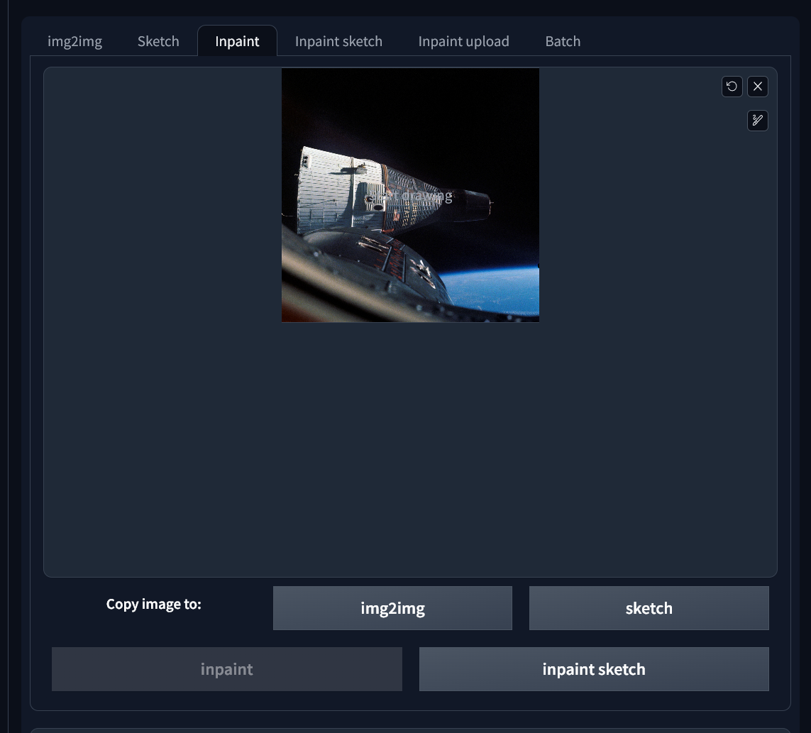Switch to the img2img tab

pos(75,41)
